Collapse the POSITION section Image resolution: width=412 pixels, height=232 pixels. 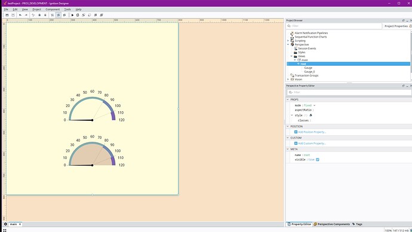(x=288, y=127)
